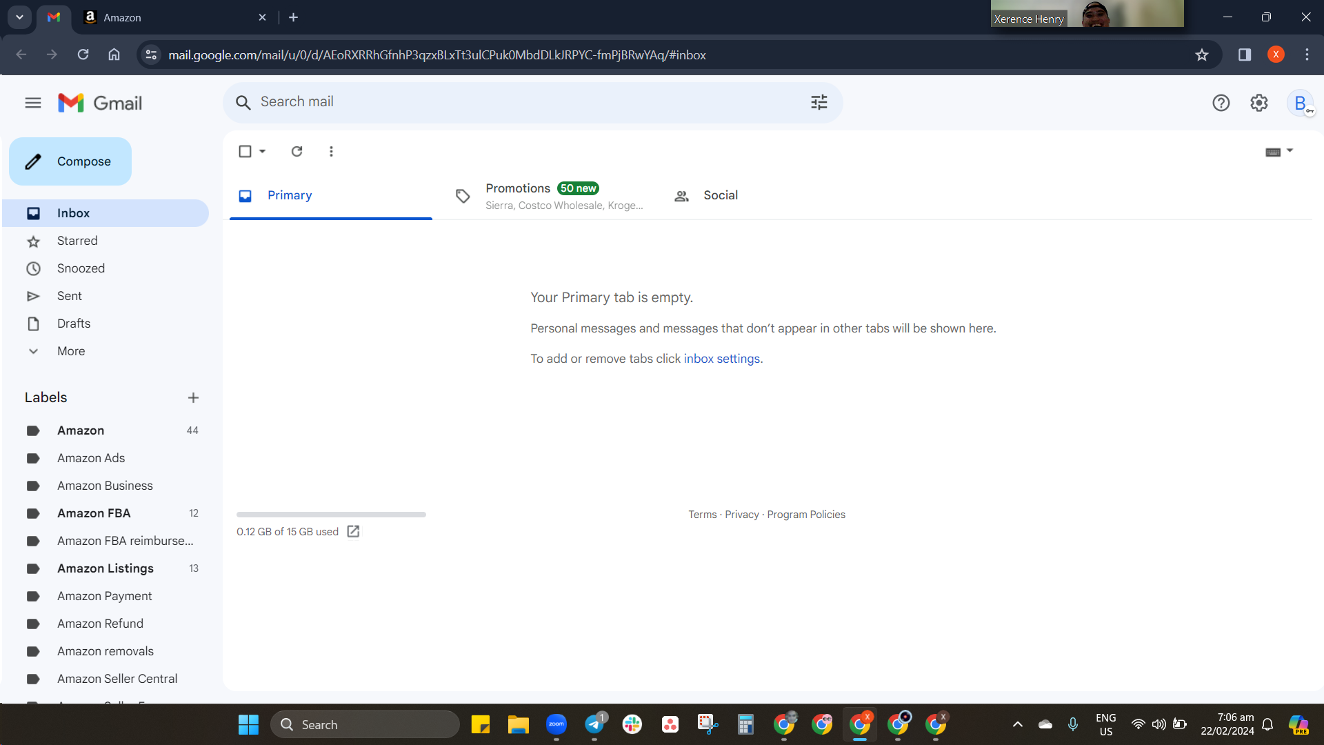Switch to the Promotions tab
Screen dimensions: 1324x745
pos(548,196)
